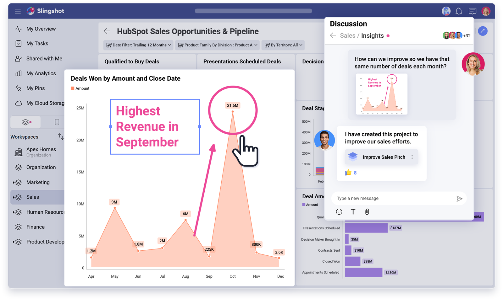Open My Pins
The image size is (503, 299).
coord(36,88)
